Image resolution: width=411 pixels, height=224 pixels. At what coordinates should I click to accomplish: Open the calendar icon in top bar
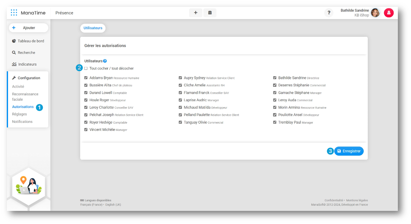pos(210,13)
